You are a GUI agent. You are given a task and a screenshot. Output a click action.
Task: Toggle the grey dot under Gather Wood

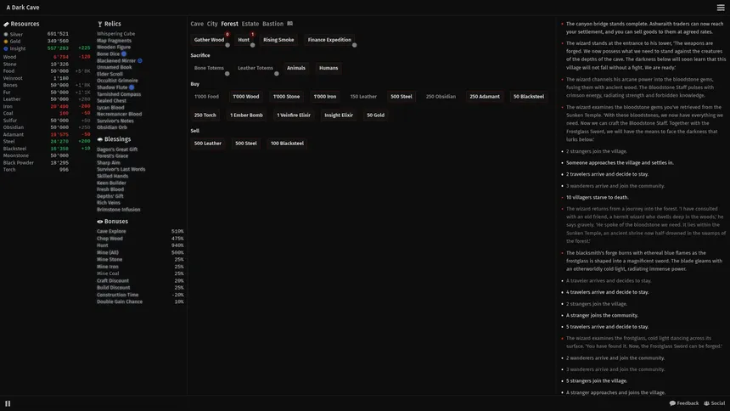pos(227,45)
